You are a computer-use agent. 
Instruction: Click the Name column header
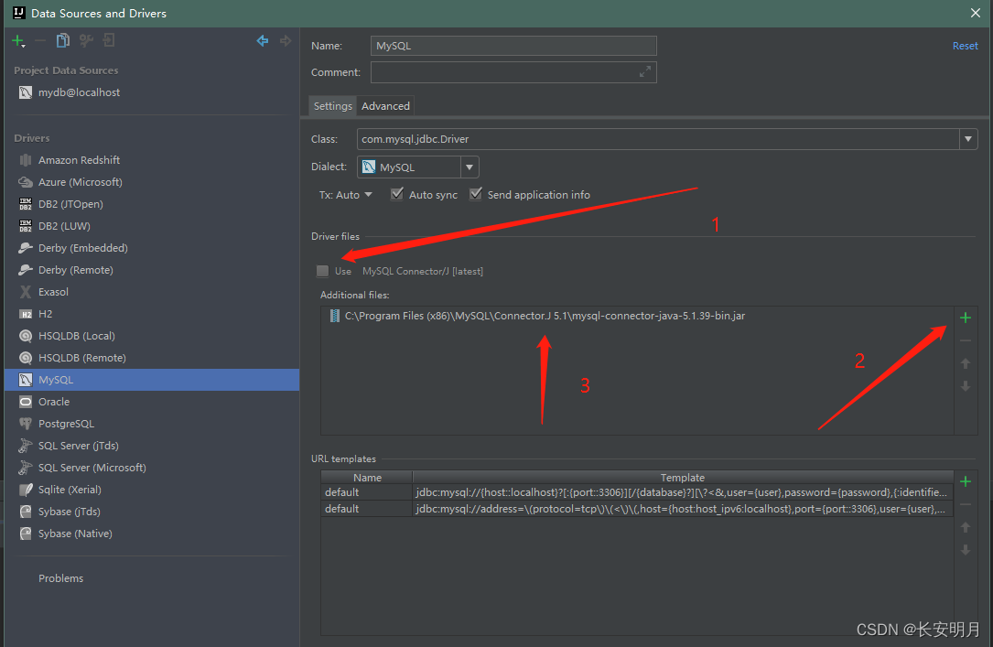(x=367, y=478)
